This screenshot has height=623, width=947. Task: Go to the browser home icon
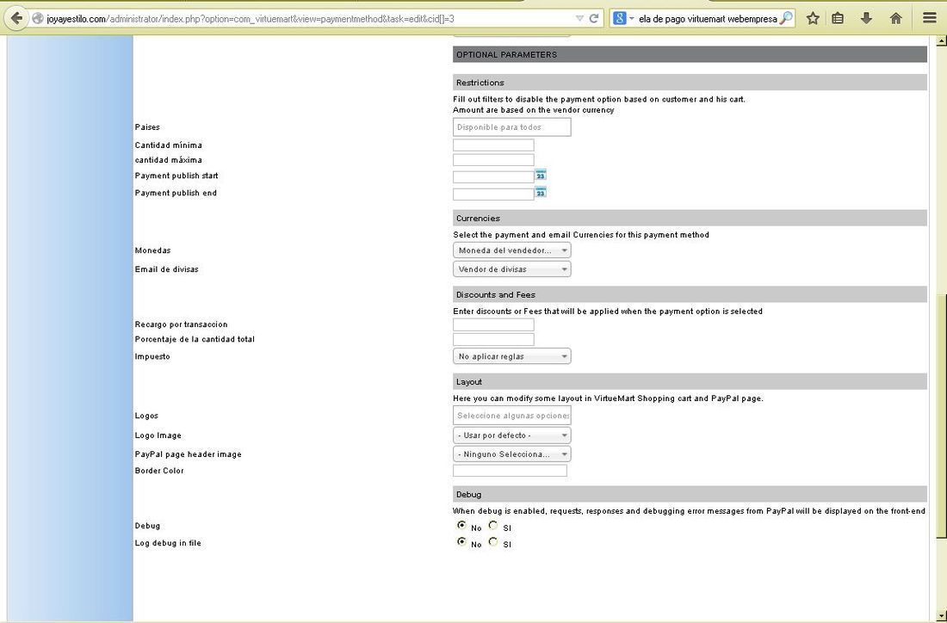(895, 19)
